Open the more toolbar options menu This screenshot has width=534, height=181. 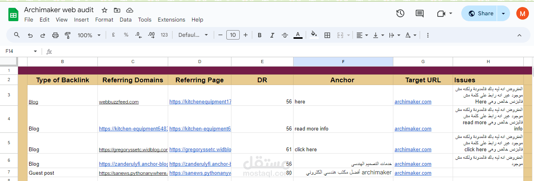428,35
